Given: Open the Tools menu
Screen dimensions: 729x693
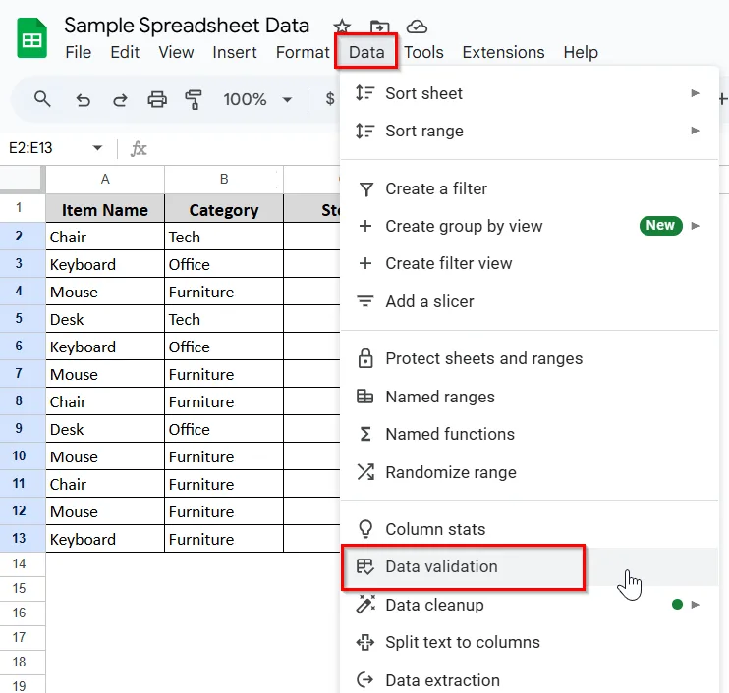Looking at the screenshot, I should [x=423, y=52].
